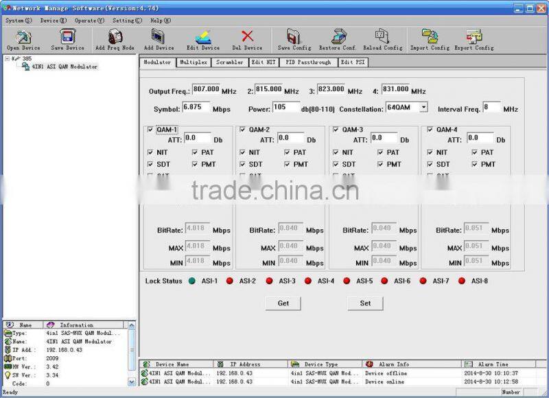This screenshot has width=549, height=398.
Task: Open the Setting menu
Action: click(x=126, y=20)
